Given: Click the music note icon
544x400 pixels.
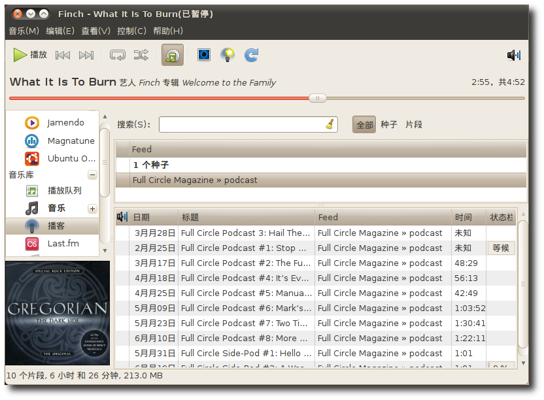Looking at the screenshot, I should pyautogui.click(x=32, y=208).
